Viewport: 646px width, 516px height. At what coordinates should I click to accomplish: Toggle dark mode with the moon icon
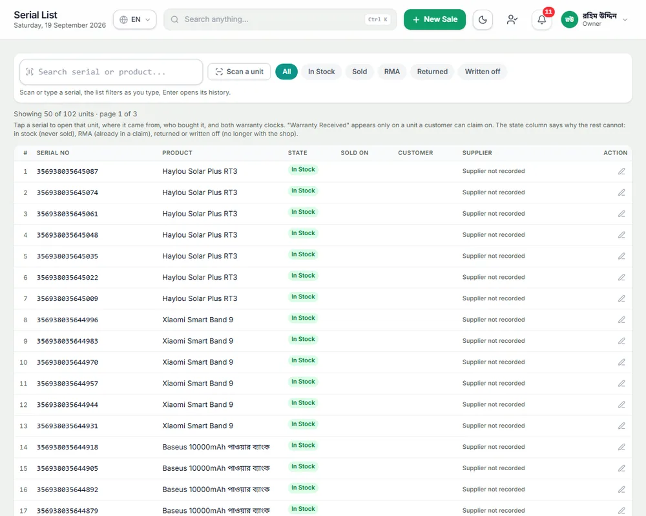click(483, 19)
